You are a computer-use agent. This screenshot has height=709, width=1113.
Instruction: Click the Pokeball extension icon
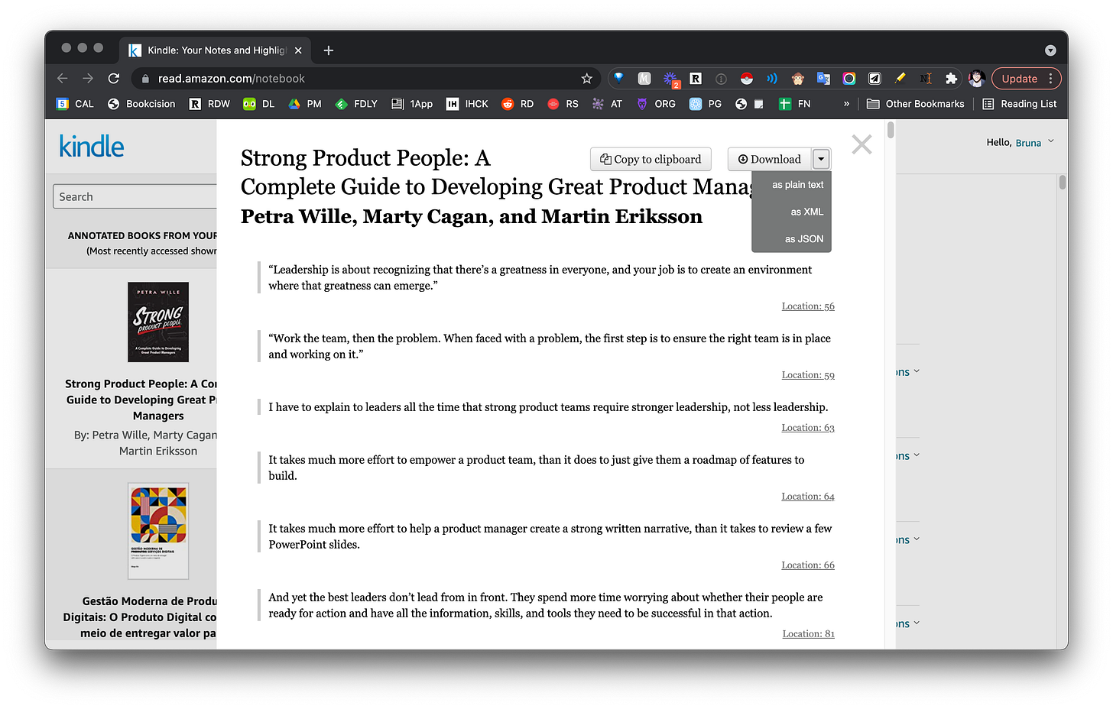pos(747,78)
